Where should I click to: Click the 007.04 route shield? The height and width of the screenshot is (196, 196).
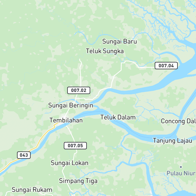tap(166, 66)
